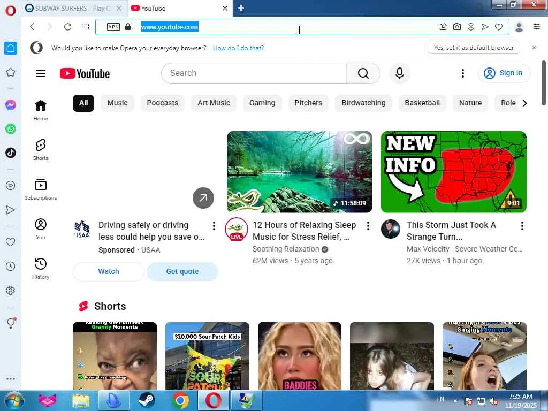Viewport: 548px width, 411px height.
Task: Open the snapshot camera icon in address bar
Action: [x=457, y=27]
